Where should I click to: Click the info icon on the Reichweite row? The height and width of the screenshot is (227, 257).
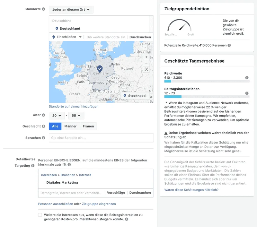(247, 78)
